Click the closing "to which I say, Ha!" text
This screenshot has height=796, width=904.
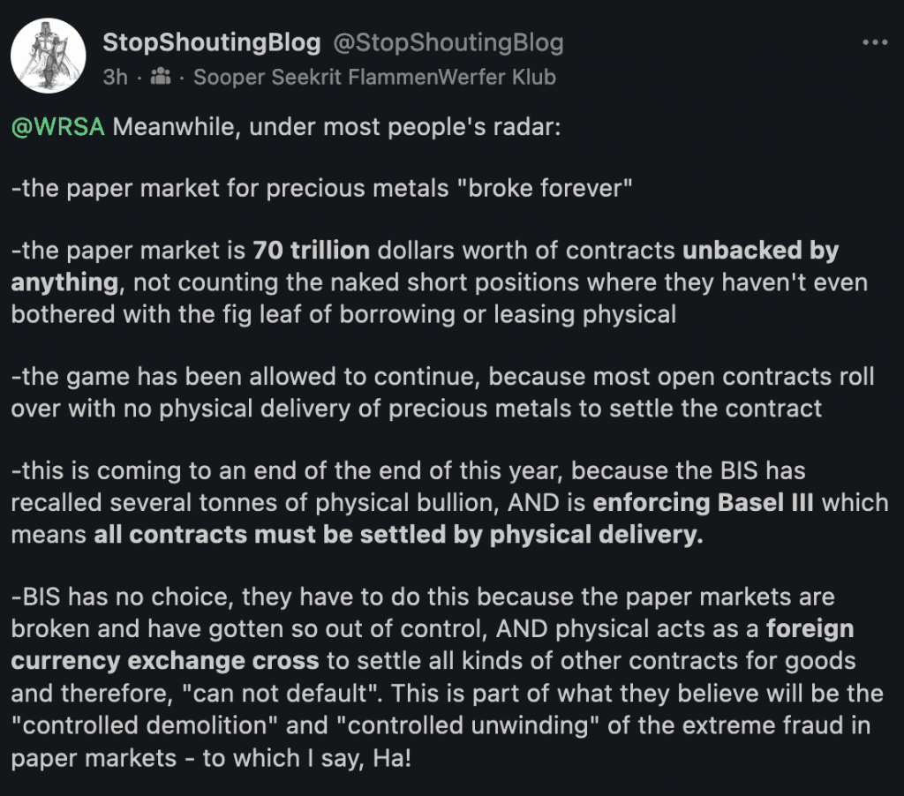(x=306, y=758)
